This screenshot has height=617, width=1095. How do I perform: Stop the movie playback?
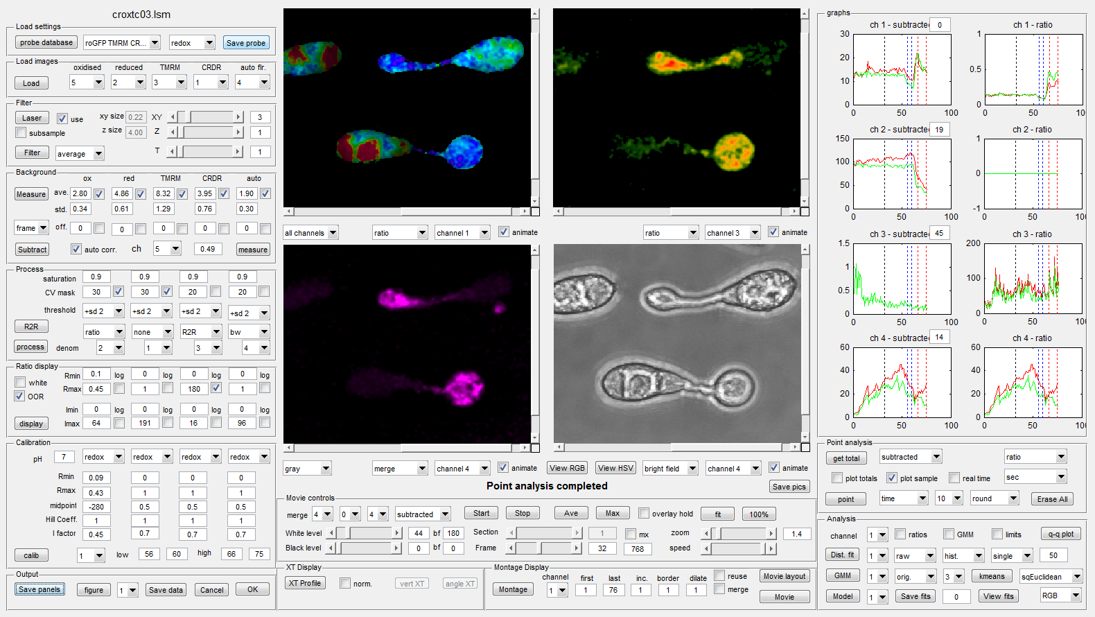523,513
